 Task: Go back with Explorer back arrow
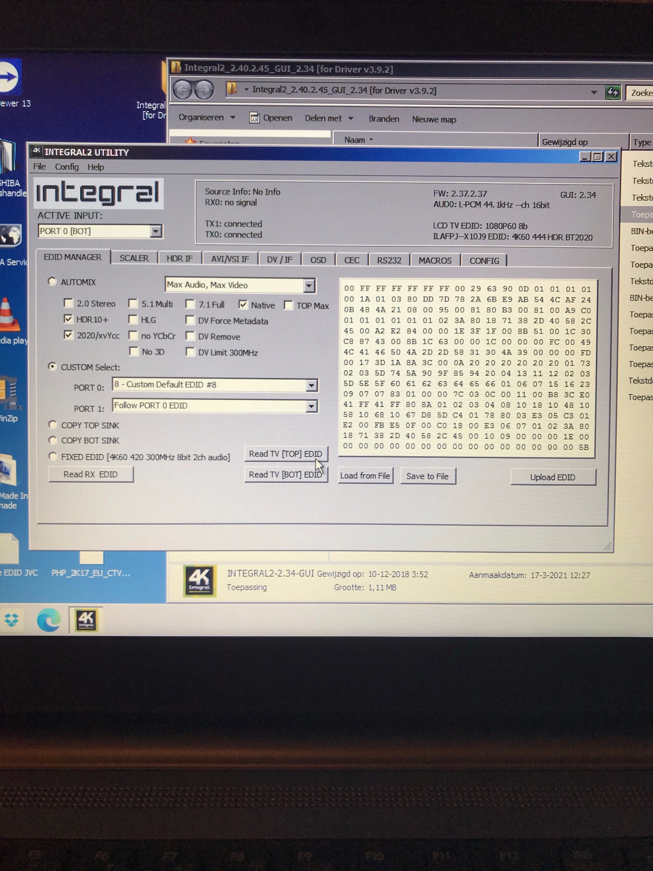tap(183, 89)
